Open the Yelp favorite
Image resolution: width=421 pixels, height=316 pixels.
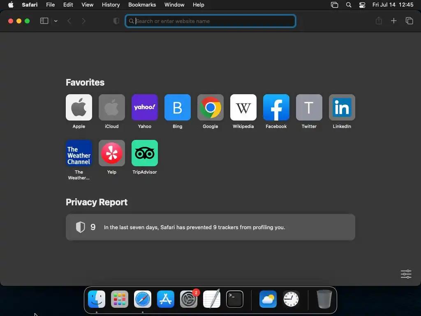112,153
